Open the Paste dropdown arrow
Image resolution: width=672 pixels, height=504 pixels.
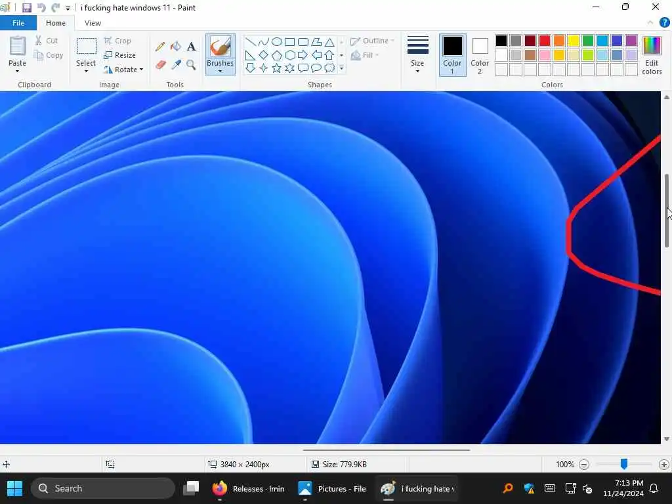[17, 71]
